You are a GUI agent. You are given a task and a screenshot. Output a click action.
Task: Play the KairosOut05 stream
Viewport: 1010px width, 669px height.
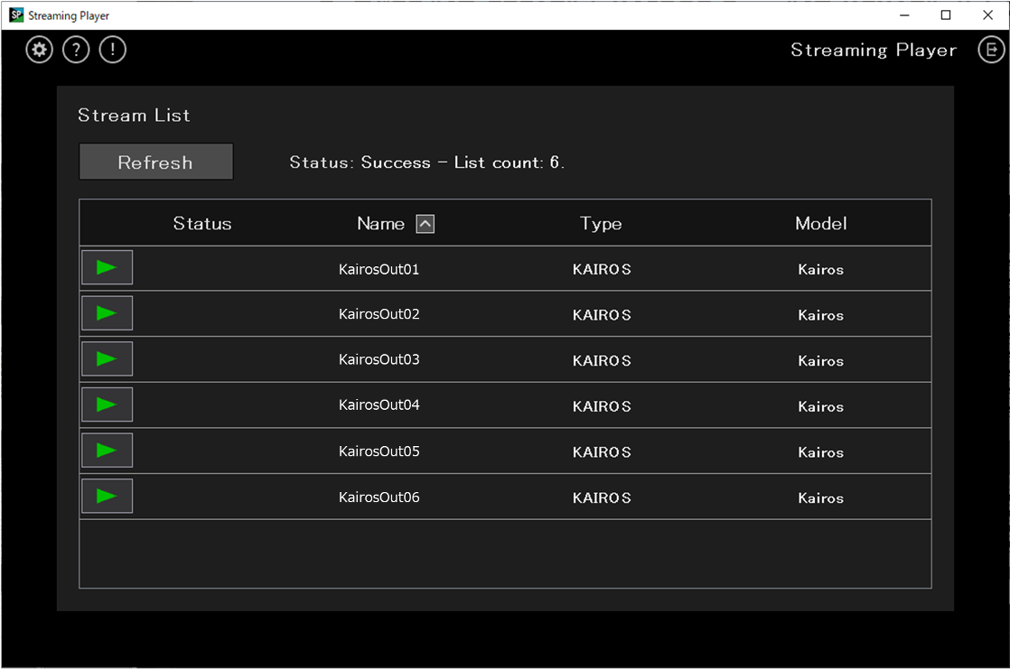click(107, 450)
